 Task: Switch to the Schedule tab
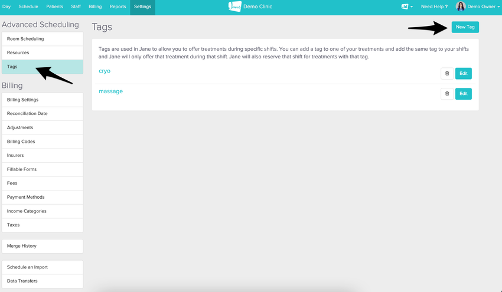28,6
